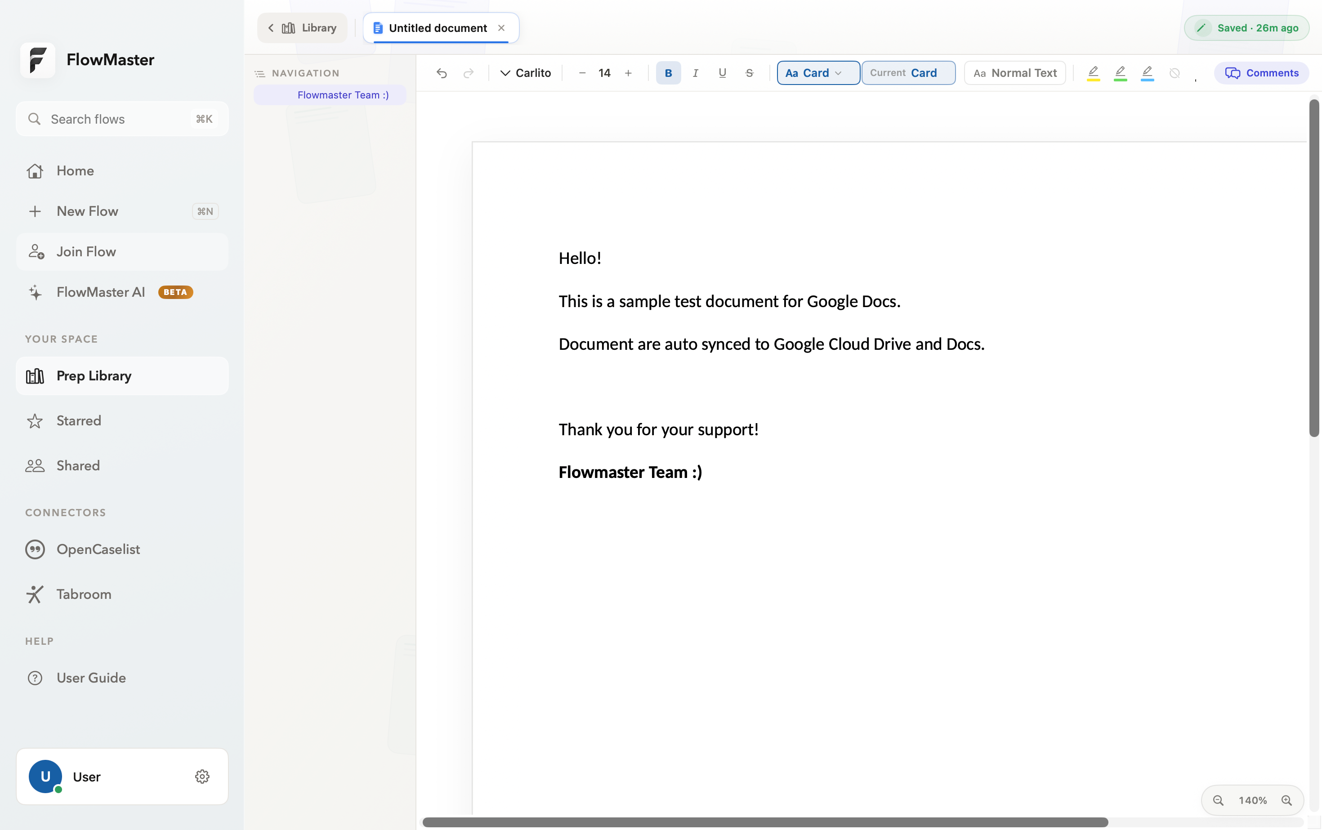Click the Thank you for your support! line

point(658,429)
